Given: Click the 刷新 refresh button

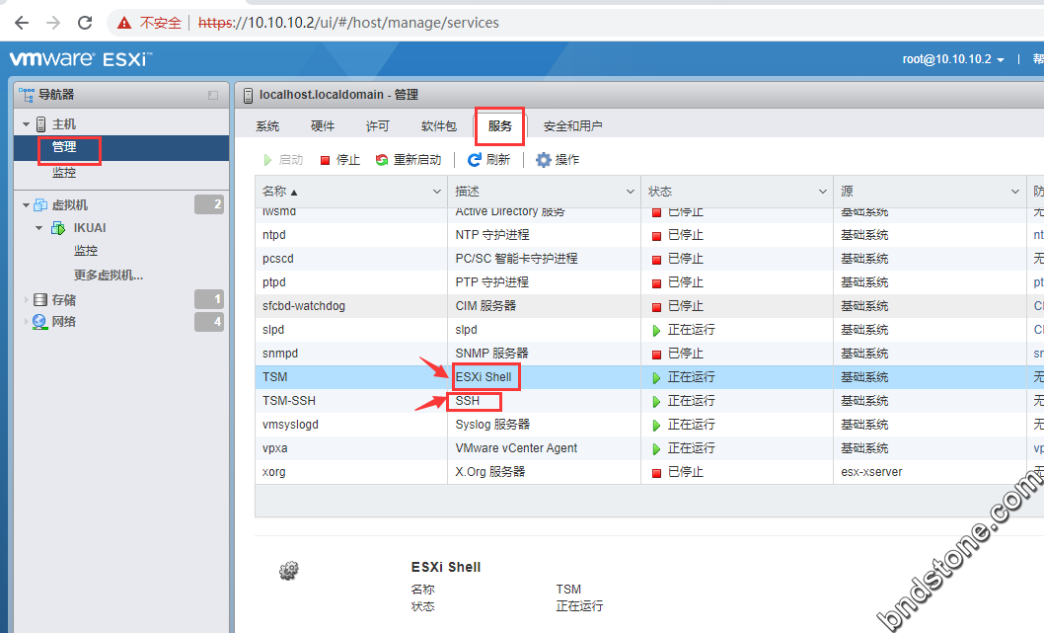Looking at the screenshot, I should [x=488, y=160].
